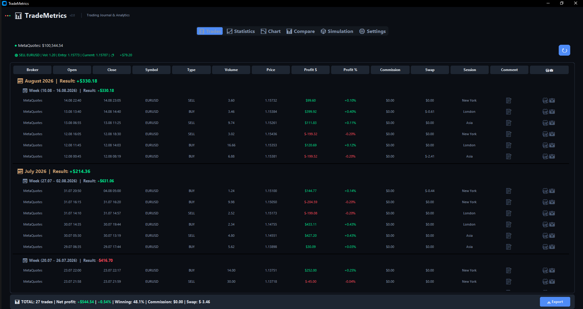The width and height of the screenshot is (583, 309).
Task: Click video camera icon for 13.08 13:40 trade
Action: click(545, 112)
